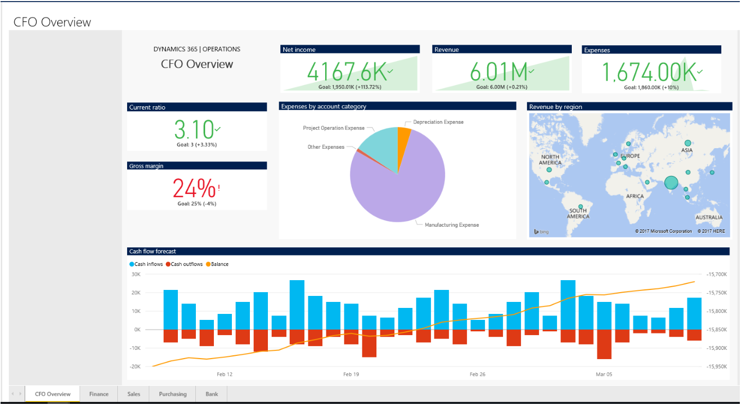This screenshot has width=742, height=406.
Task: Click the red Cash outflows legend marker
Action: 169,264
